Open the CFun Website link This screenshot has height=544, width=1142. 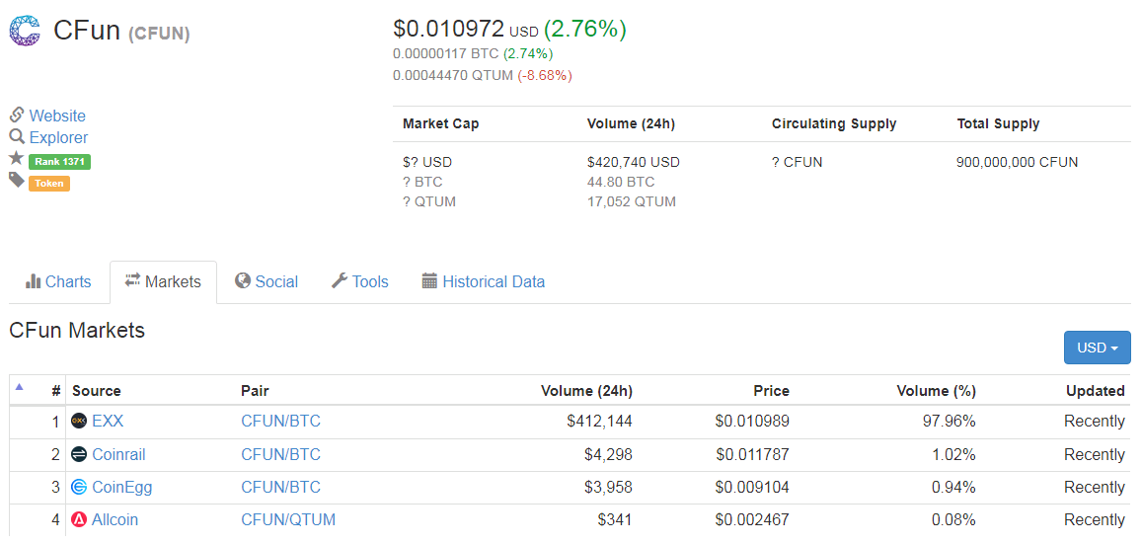coord(57,116)
